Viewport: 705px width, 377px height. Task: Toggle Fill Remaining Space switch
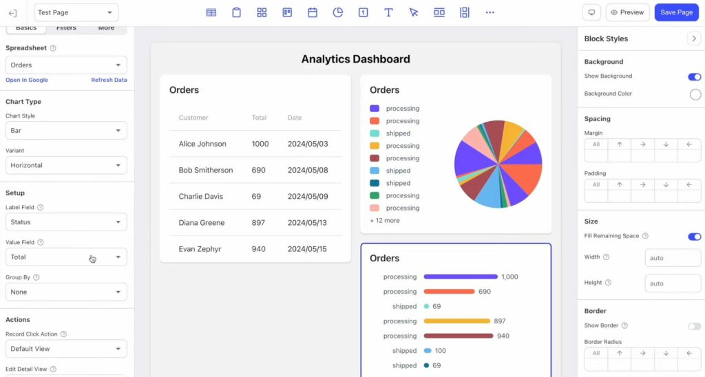(x=694, y=237)
